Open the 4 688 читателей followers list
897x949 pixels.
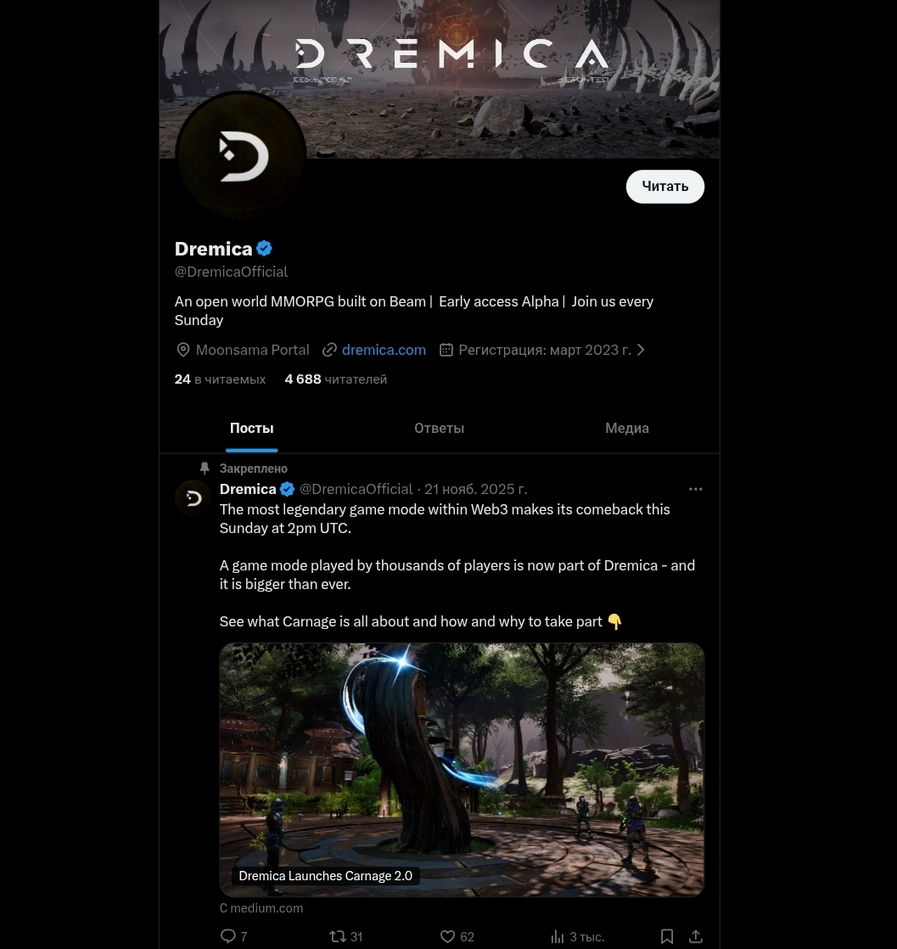point(335,379)
